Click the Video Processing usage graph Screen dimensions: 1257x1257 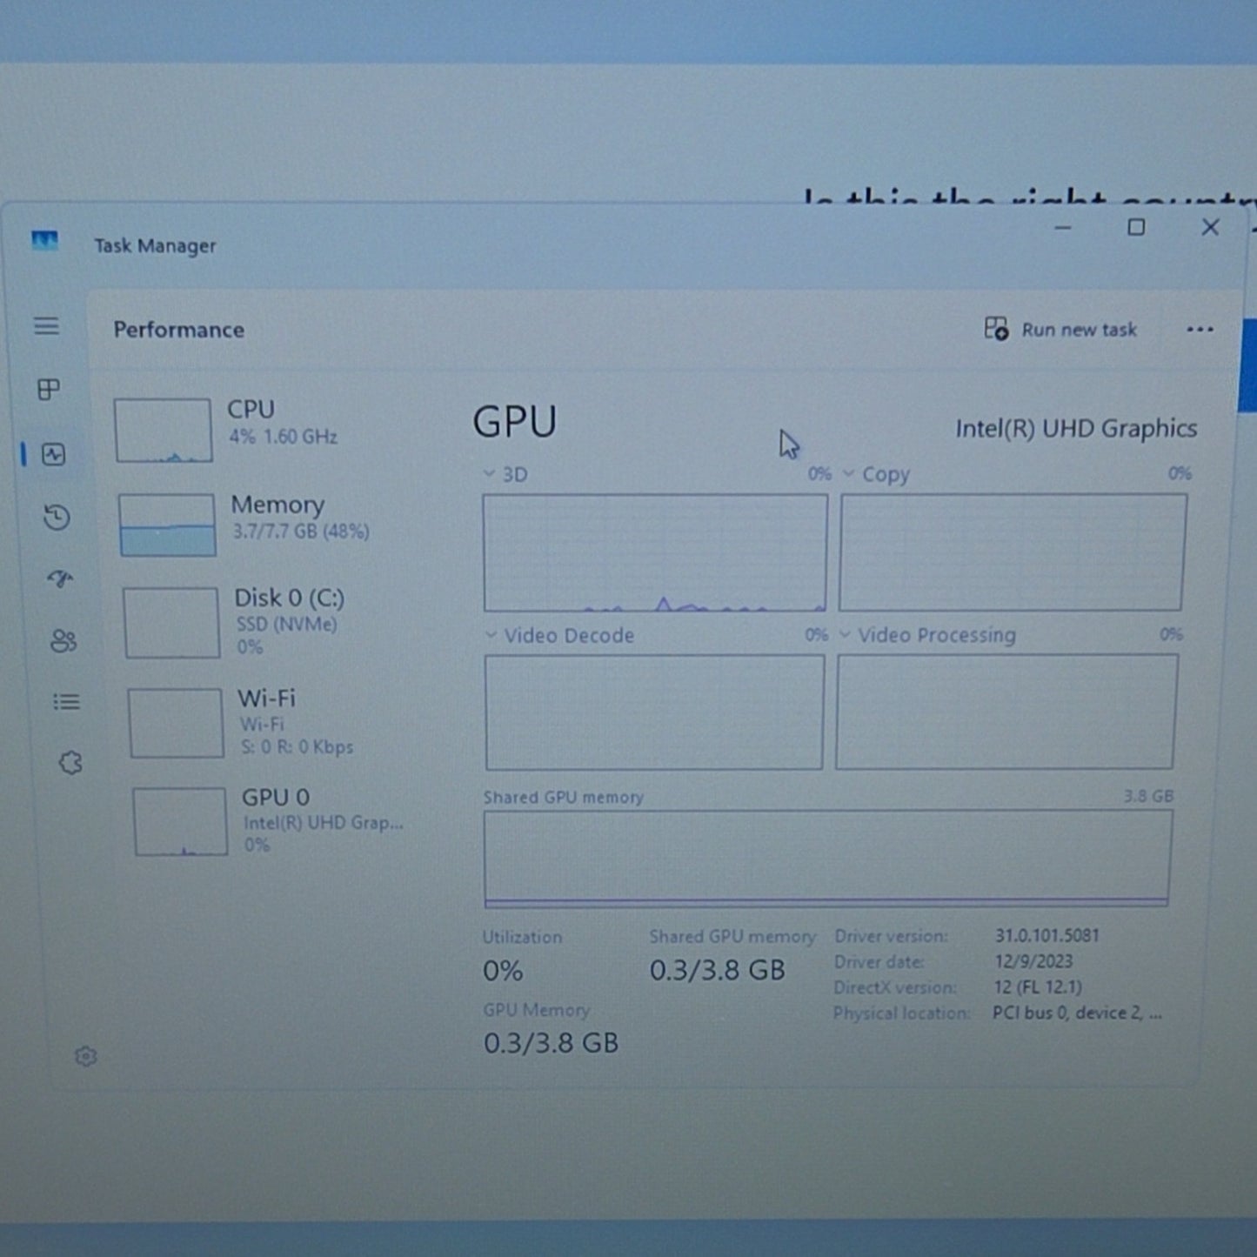tap(1006, 712)
